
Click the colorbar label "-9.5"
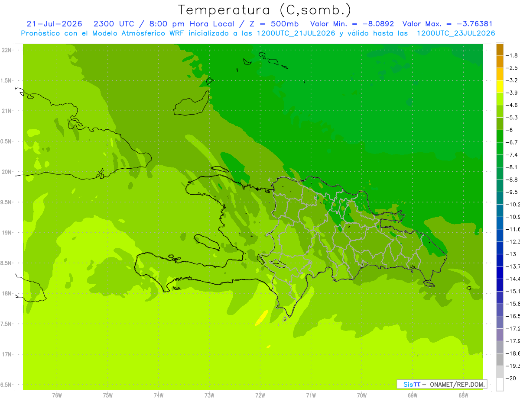point(512,192)
